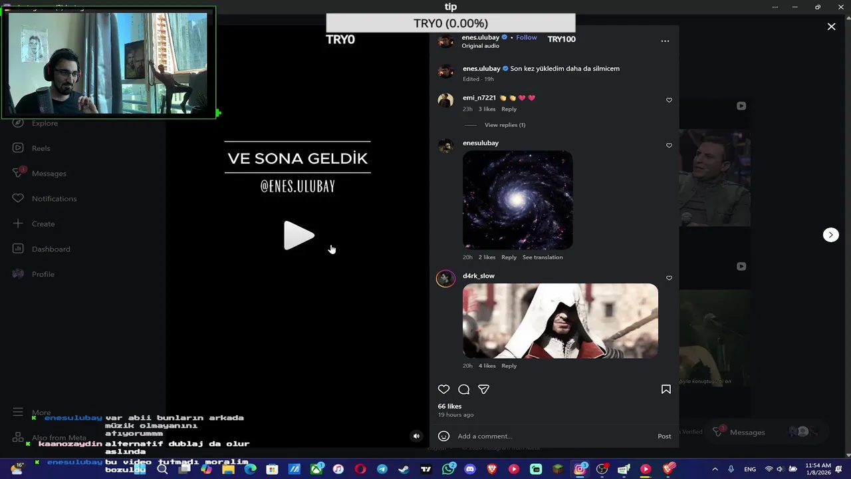Open the hooded assassin GIF image
The image size is (851, 479).
point(560,321)
